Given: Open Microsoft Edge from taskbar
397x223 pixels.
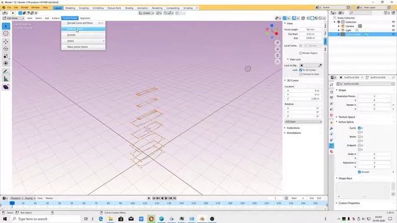Looking at the screenshot, I should pos(100,219).
